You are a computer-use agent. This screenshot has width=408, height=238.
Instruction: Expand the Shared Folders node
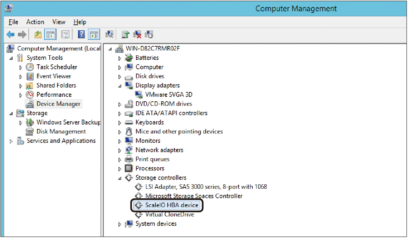tap(21, 86)
